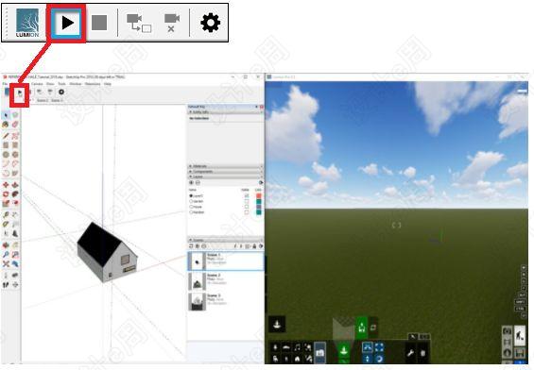534x370 pixels.
Task: Open the Camera menu in SketchUp
Action: (37, 84)
